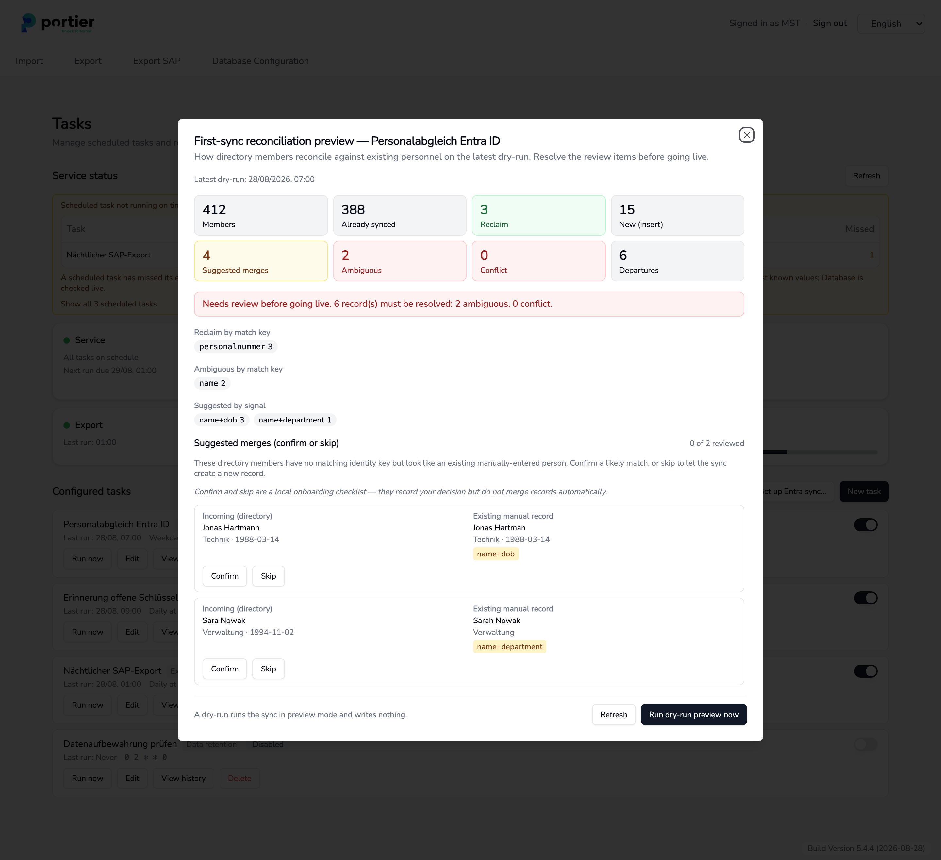Run now Erinnerung offene Schlüssel task

tap(87, 632)
